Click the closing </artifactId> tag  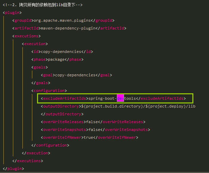(x=111, y=28)
